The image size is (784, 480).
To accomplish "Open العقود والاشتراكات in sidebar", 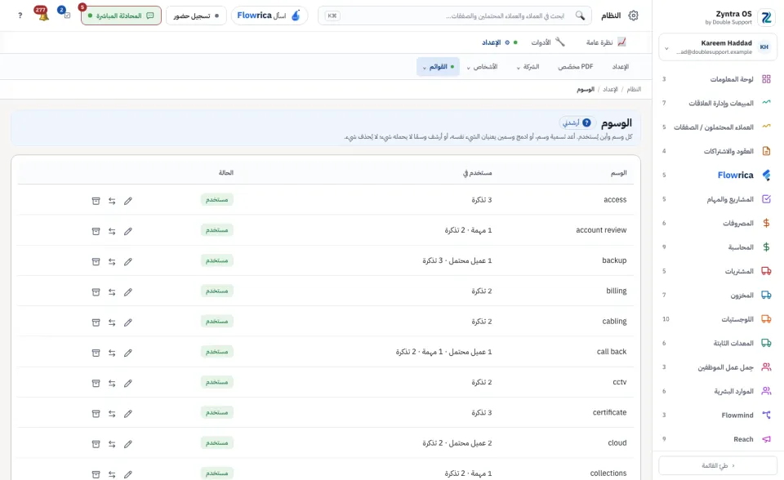I will tap(716, 151).
